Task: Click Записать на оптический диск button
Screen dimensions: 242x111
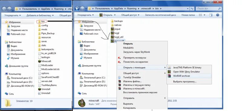Action: [x=160, y=15]
